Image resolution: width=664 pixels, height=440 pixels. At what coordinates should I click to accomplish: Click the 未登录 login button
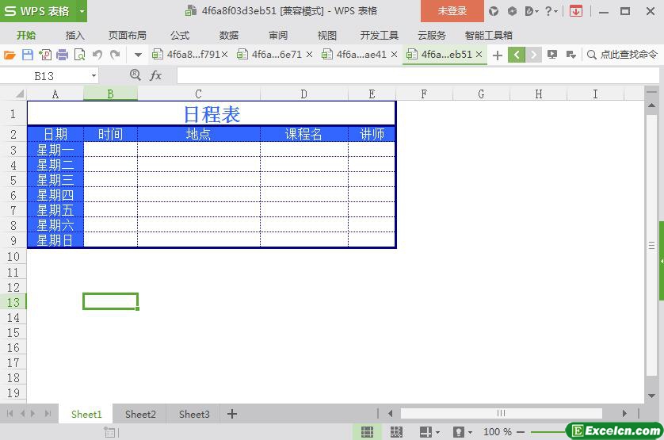(452, 11)
